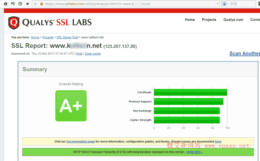260x161 pixels.
Task: Open browsing history clock icon
Action: coord(20,4)
